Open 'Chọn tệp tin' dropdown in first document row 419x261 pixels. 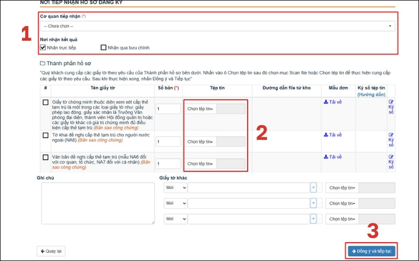coord(200,109)
